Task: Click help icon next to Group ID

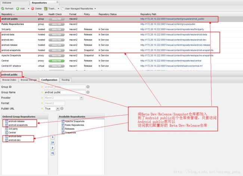Action: tap(88, 87)
